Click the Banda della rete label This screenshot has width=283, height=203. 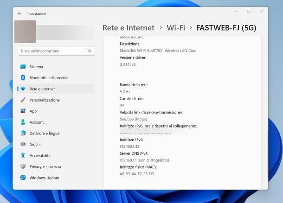tap(134, 85)
